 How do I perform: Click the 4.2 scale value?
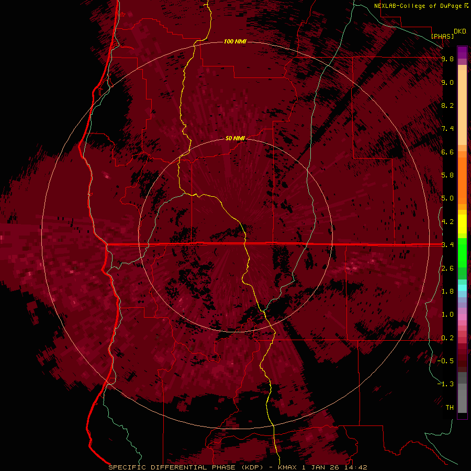[447, 222]
